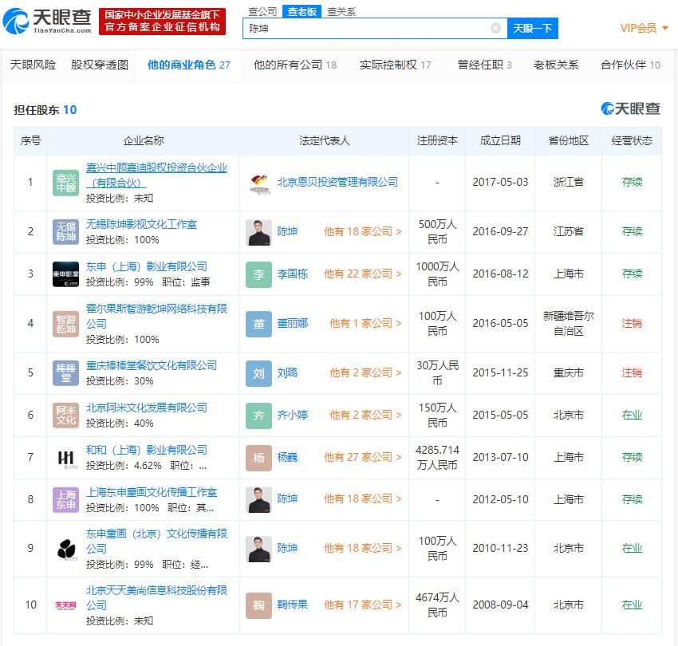This screenshot has width=678, height=646.
Task: Clear the search box via the x icon
Action: [x=496, y=27]
